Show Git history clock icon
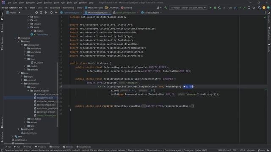Viewport: 271px width, 152px height. pos(249,8)
